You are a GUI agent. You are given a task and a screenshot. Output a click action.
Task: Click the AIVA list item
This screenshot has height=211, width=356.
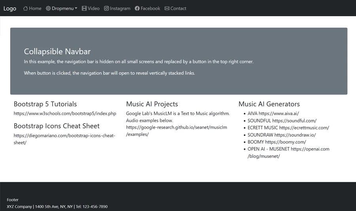[273, 113]
